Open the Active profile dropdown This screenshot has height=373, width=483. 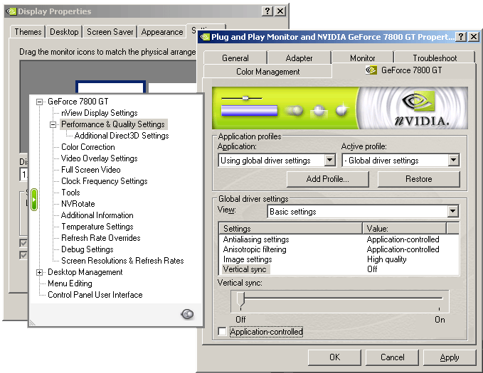click(x=453, y=160)
